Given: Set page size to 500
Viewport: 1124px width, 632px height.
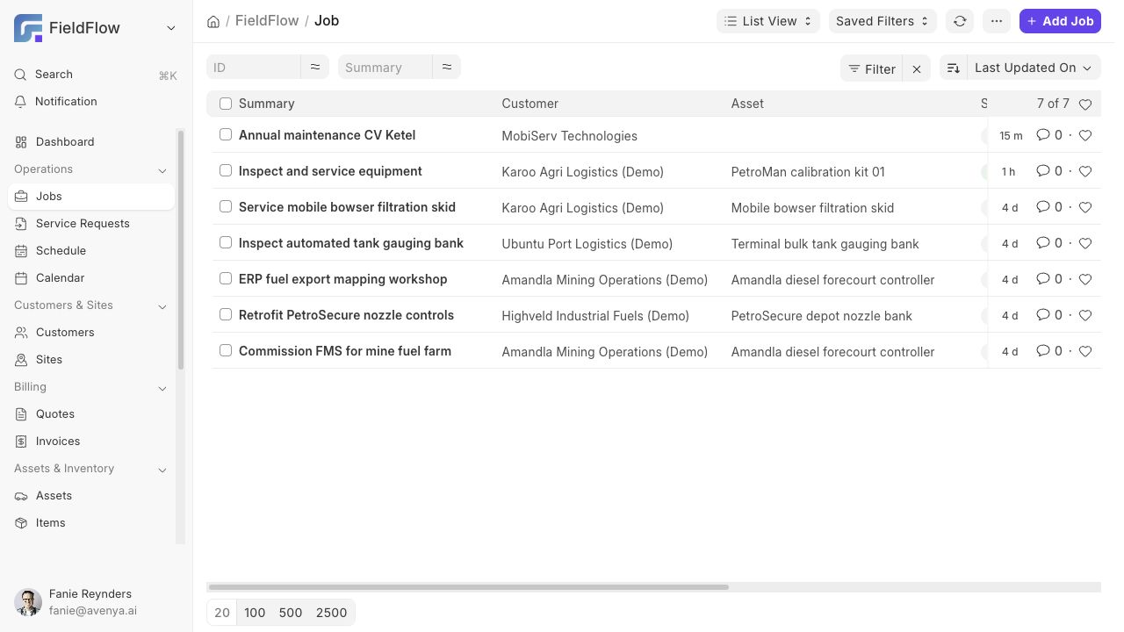Looking at the screenshot, I should (x=291, y=613).
